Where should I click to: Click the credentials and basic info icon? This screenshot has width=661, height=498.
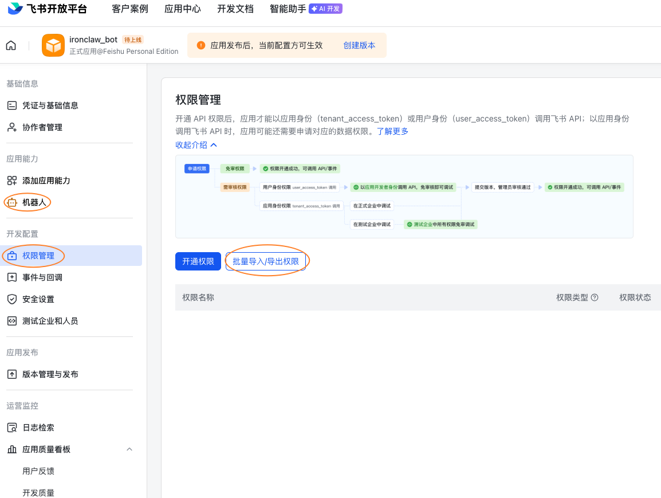[x=12, y=105]
